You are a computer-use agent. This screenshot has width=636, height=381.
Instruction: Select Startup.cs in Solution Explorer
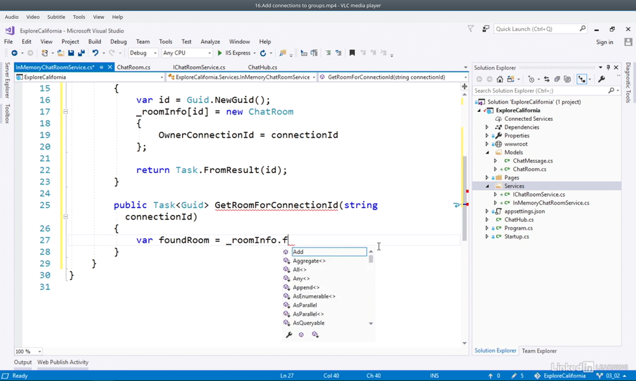pos(516,237)
